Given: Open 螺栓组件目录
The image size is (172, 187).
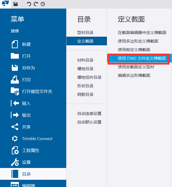Looking at the screenshot, I should point(89,77).
